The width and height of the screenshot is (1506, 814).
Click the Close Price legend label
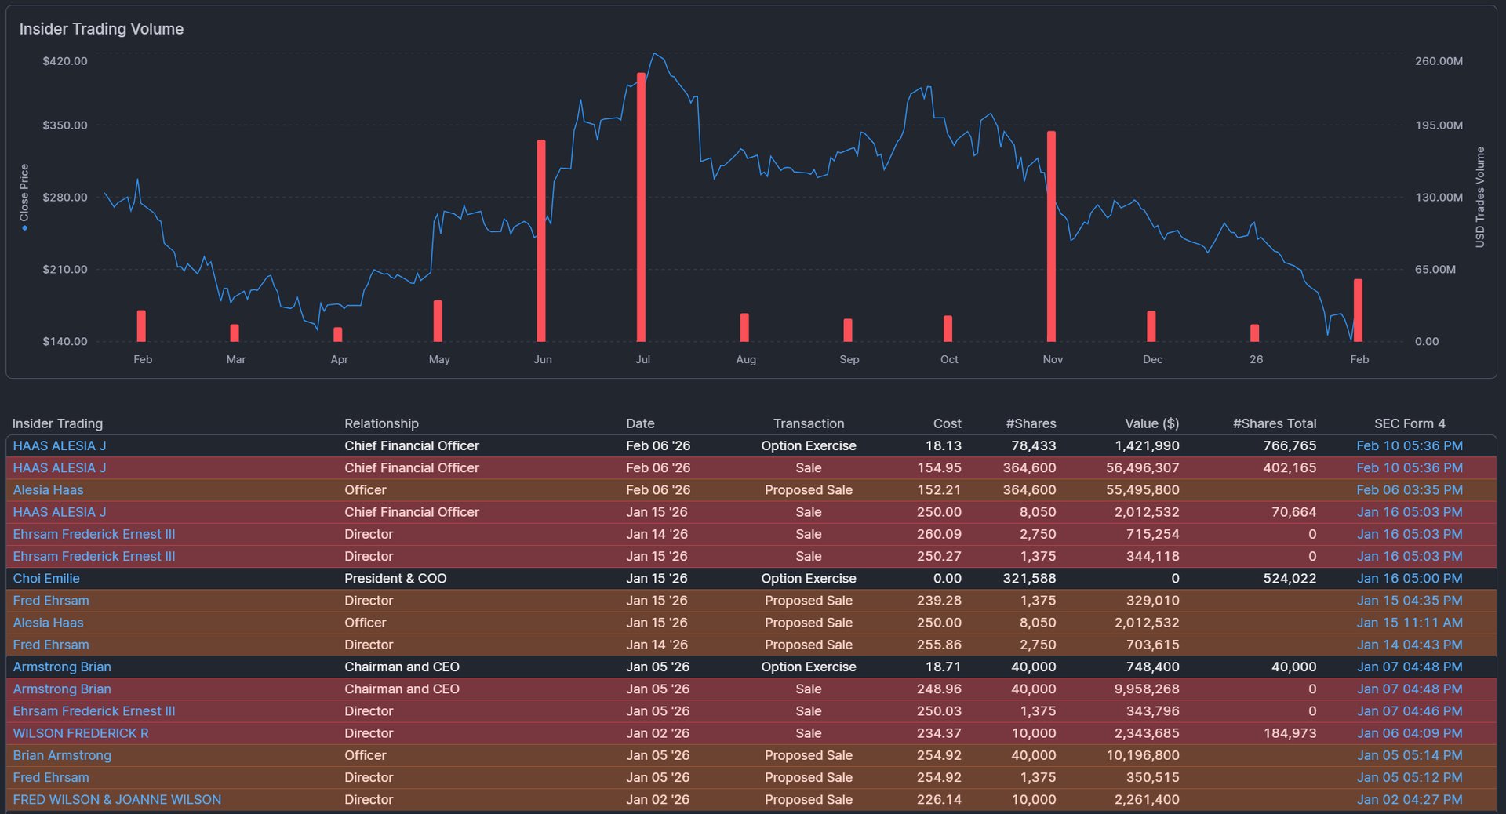pyautogui.click(x=24, y=196)
